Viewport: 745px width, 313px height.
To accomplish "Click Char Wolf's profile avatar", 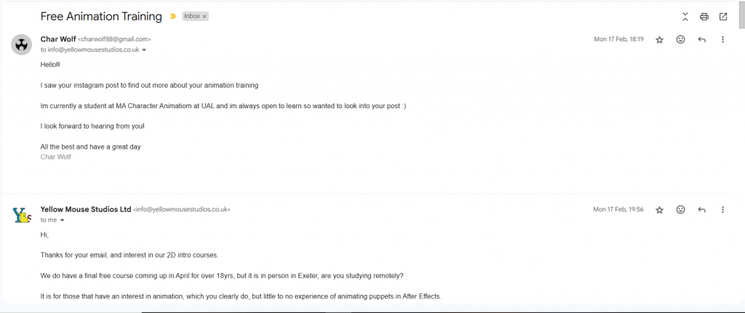I will tap(21, 44).
